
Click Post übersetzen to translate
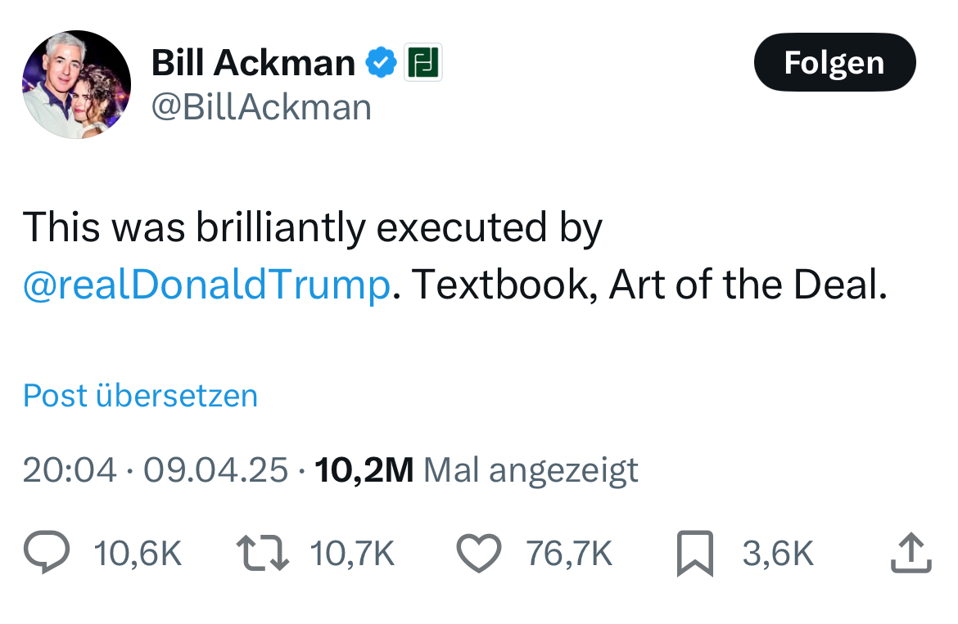(140, 395)
